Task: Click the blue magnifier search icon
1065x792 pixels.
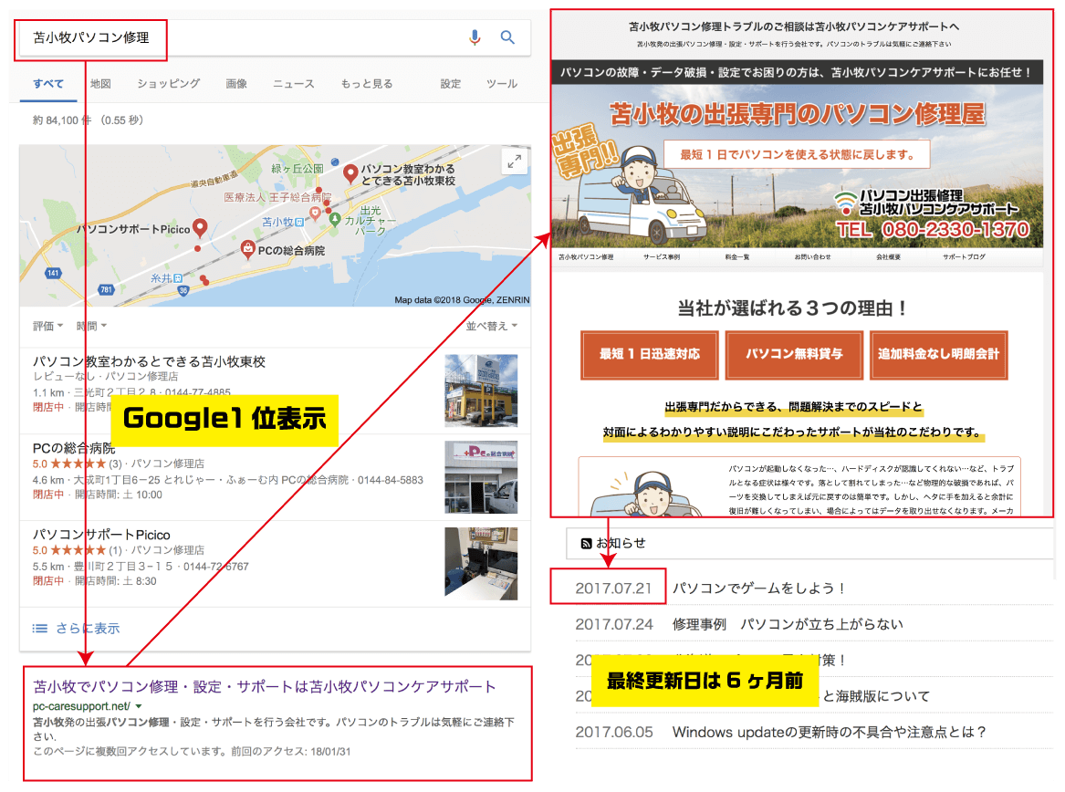Action: click(507, 37)
